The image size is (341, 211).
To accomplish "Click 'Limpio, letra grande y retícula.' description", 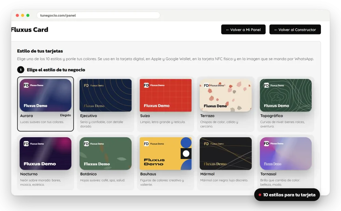I will [163, 122].
